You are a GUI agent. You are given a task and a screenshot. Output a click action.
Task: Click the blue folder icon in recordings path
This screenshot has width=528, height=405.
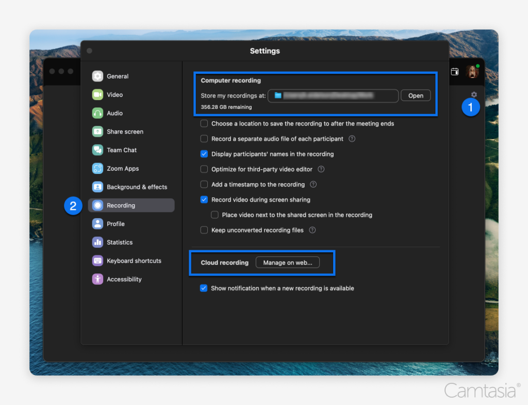pos(278,95)
